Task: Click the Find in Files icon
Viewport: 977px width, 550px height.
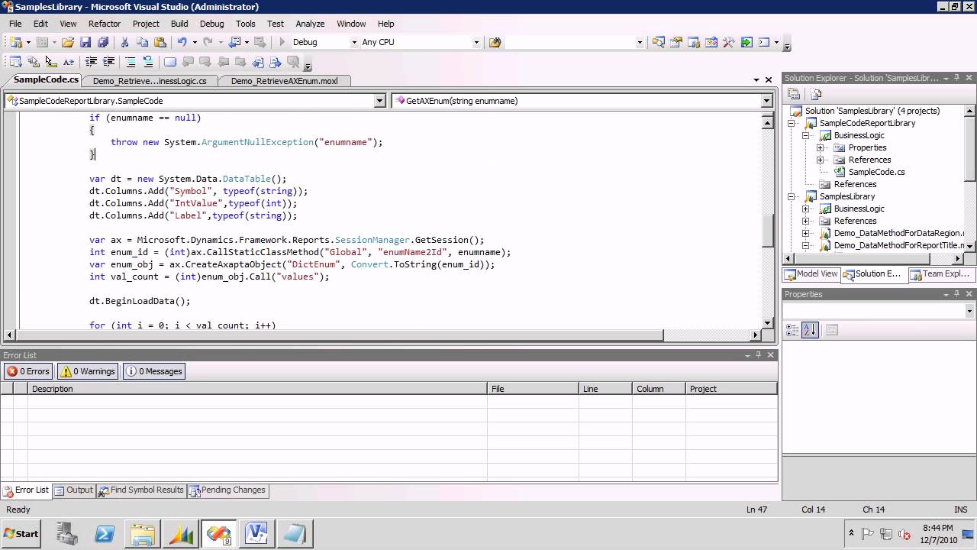Action: pyautogui.click(x=495, y=43)
